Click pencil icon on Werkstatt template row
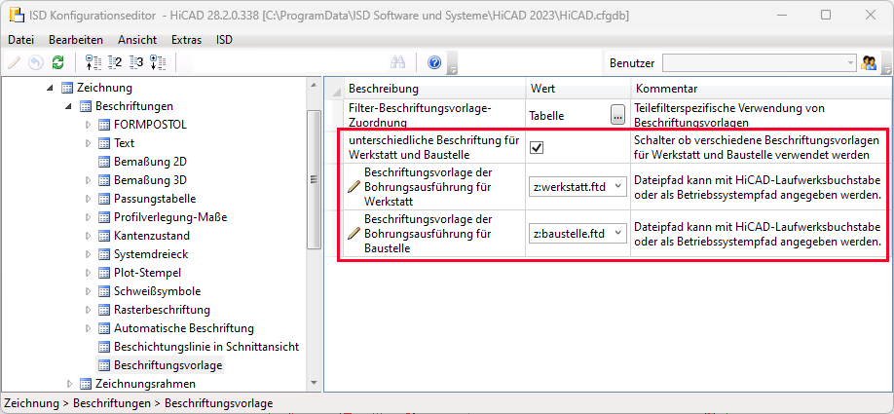 click(x=354, y=186)
